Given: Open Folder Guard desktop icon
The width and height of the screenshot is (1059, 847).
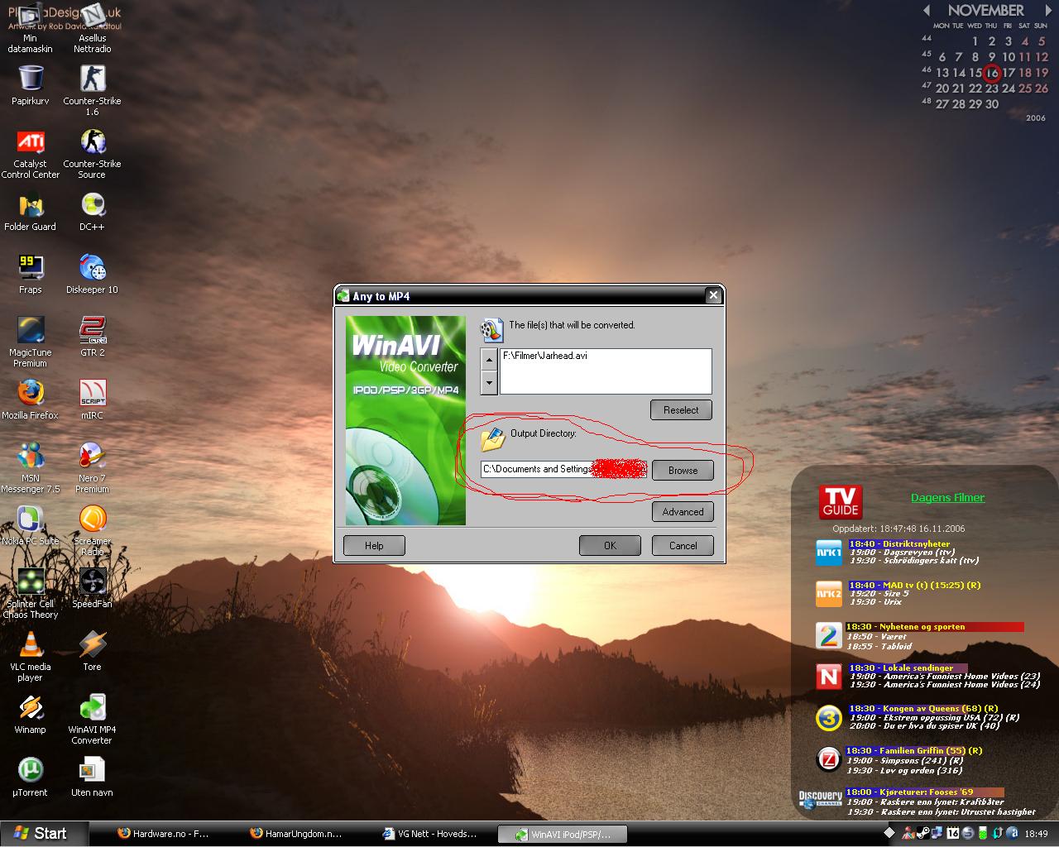Looking at the screenshot, I should (30, 211).
